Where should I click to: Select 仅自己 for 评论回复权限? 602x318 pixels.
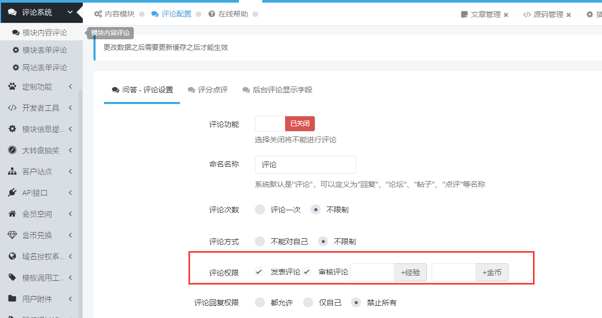[x=308, y=302]
